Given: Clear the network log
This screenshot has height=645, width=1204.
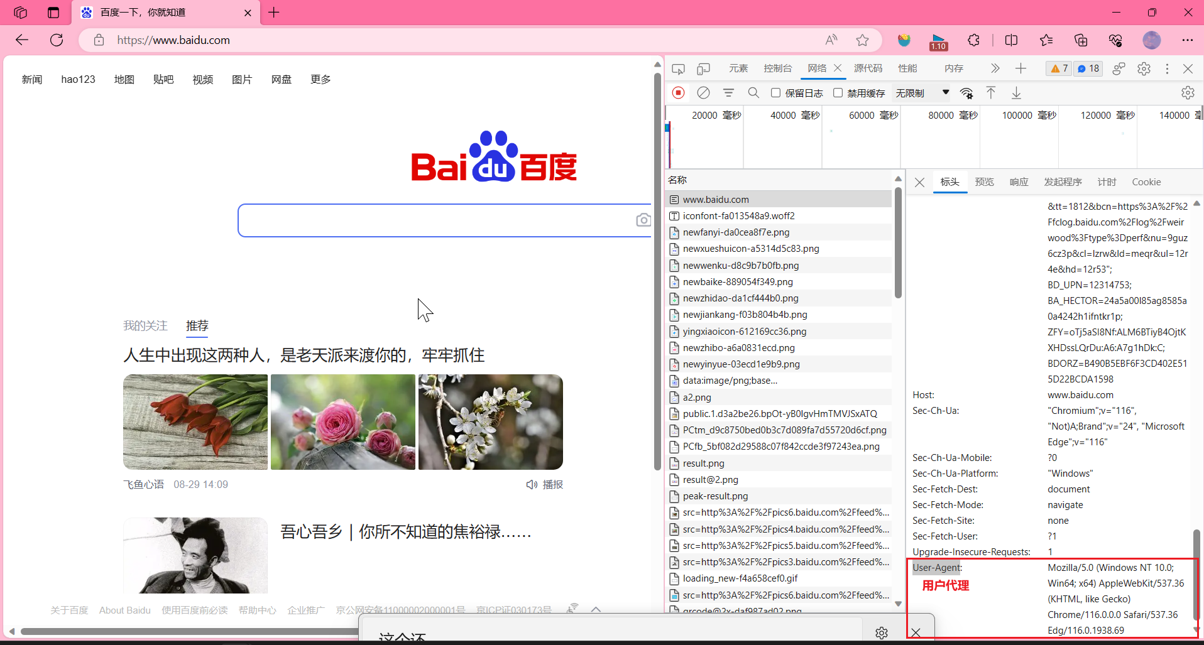Looking at the screenshot, I should coord(703,93).
